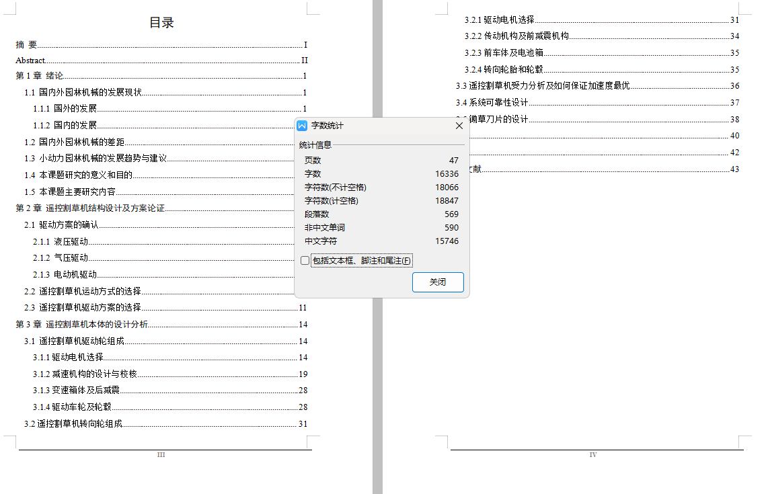This screenshot has width=768, height=494.
Task: Open section 1.1.1 国外的发展
Action: 67,109
